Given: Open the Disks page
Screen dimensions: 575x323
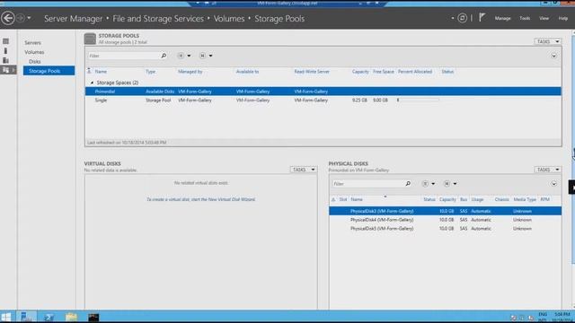Looking at the screenshot, I should [35, 62].
